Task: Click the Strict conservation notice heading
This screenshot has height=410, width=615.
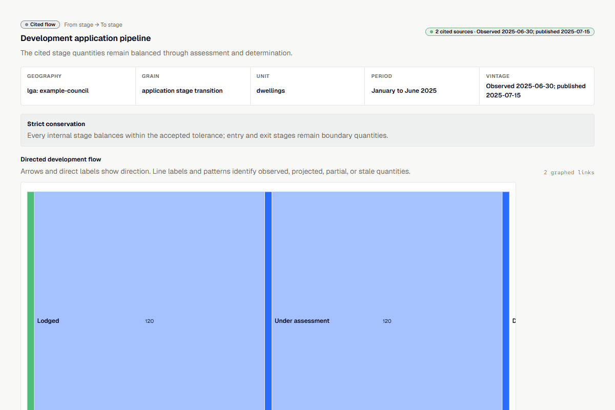Action: coord(56,124)
